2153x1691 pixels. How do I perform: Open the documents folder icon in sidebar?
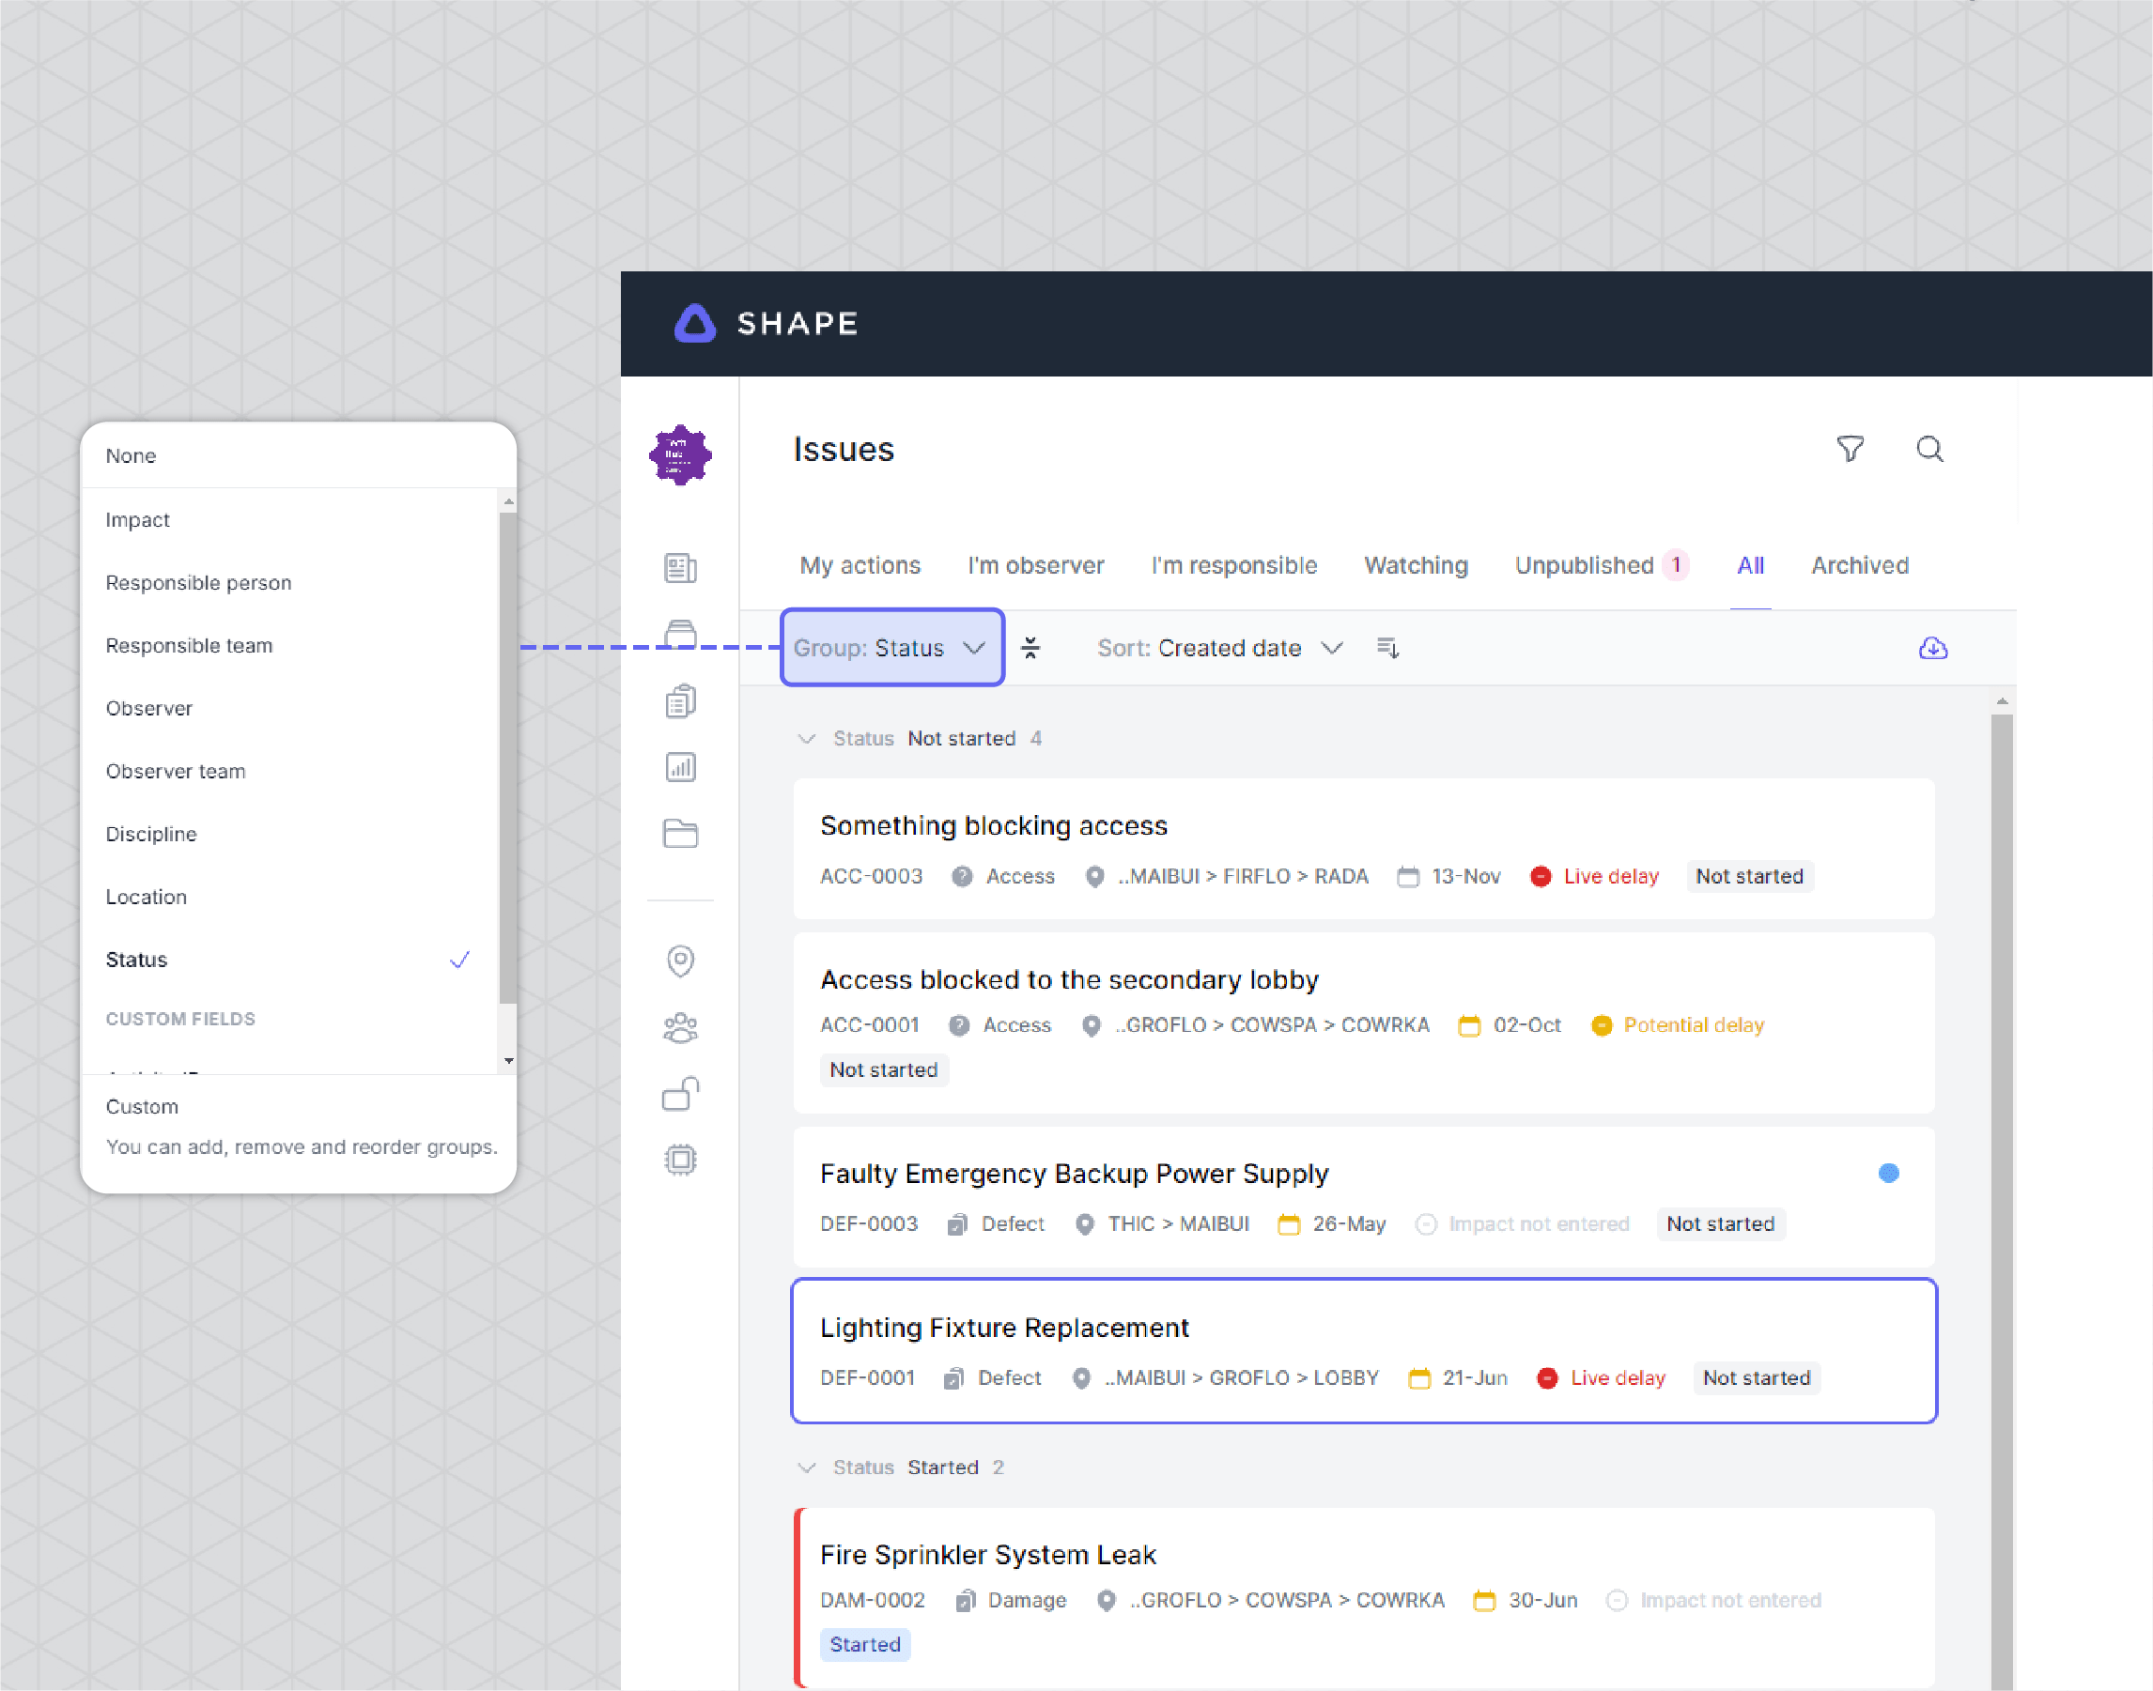point(680,833)
